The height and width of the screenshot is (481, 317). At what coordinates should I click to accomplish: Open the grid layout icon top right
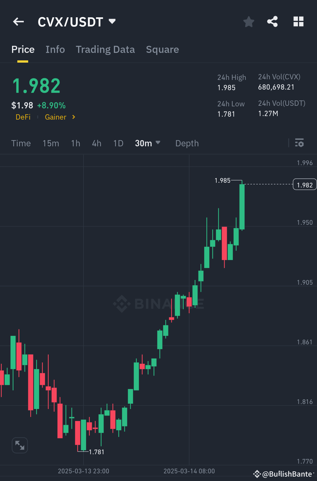(298, 21)
